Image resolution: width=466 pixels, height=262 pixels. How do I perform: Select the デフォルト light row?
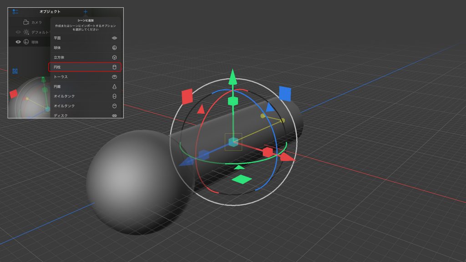coord(29,32)
